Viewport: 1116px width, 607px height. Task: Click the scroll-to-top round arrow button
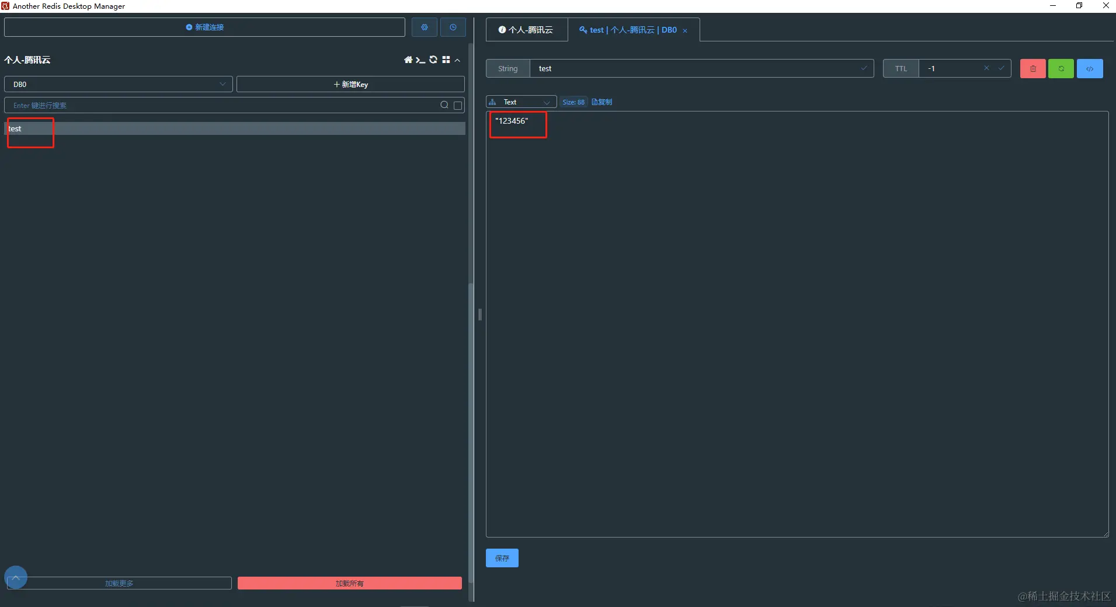tap(16, 577)
